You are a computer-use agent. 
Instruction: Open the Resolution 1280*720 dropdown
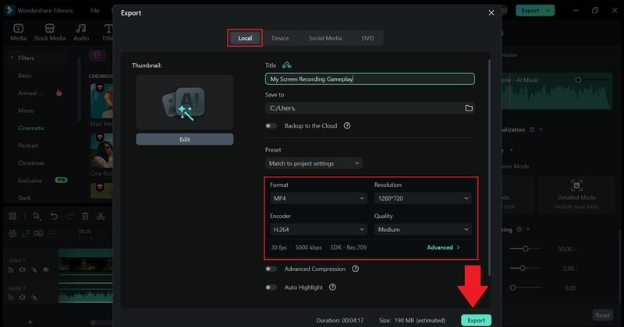(423, 199)
